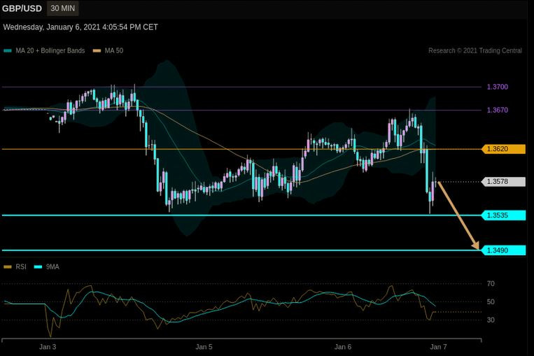Screen dimensions: 534x356
Task: Click the 9MA legend label
Action: [x=52, y=267]
